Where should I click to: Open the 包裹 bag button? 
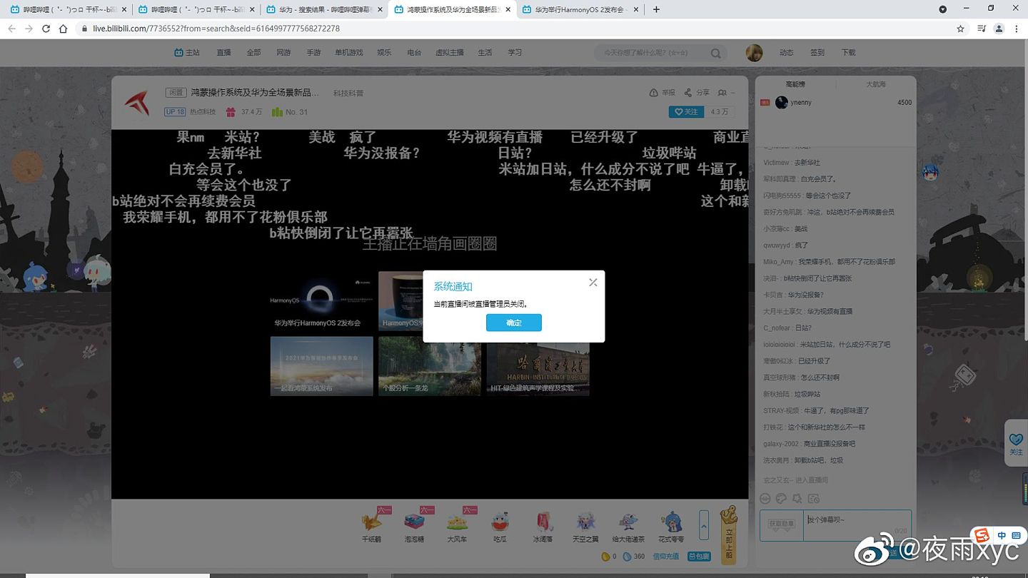pyautogui.click(x=700, y=557)
